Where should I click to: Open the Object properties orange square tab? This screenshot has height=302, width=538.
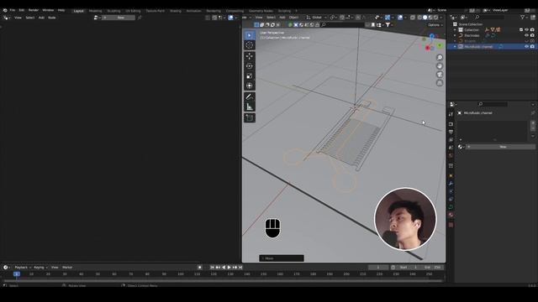pos(451,176)
